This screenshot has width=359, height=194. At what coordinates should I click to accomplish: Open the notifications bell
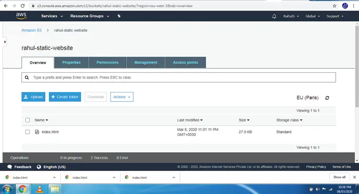(x=274, y=16)
